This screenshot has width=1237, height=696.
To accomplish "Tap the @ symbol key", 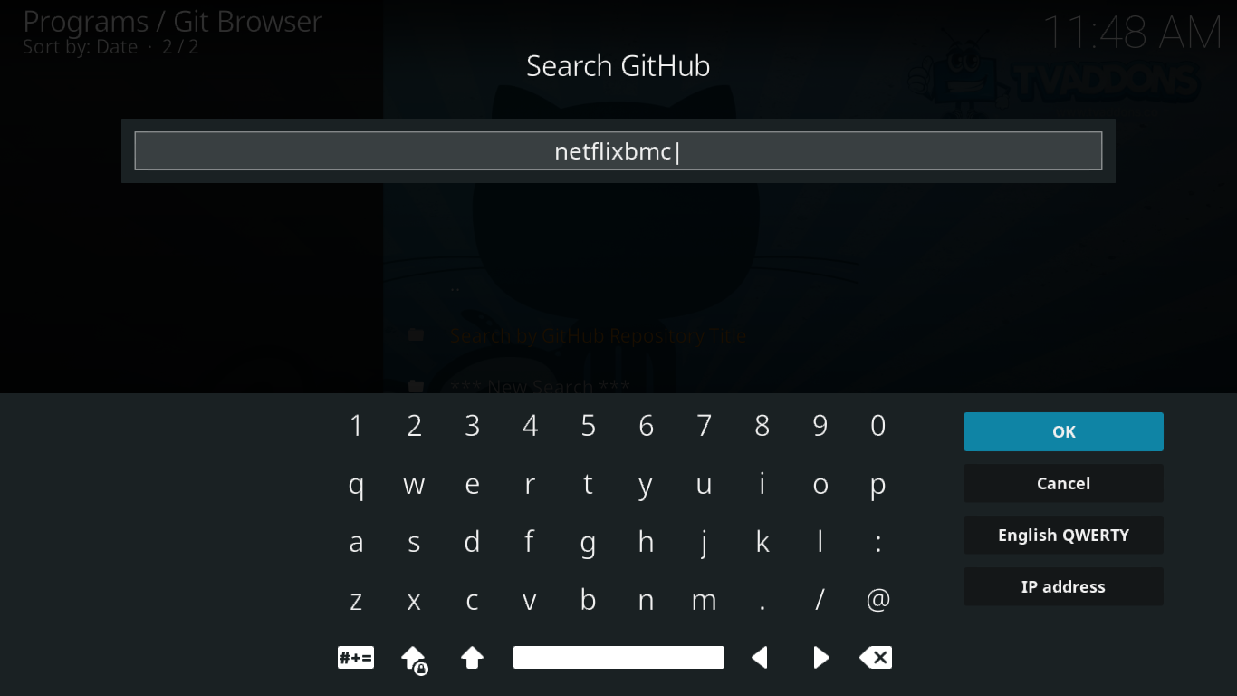I will coord(877,600).
